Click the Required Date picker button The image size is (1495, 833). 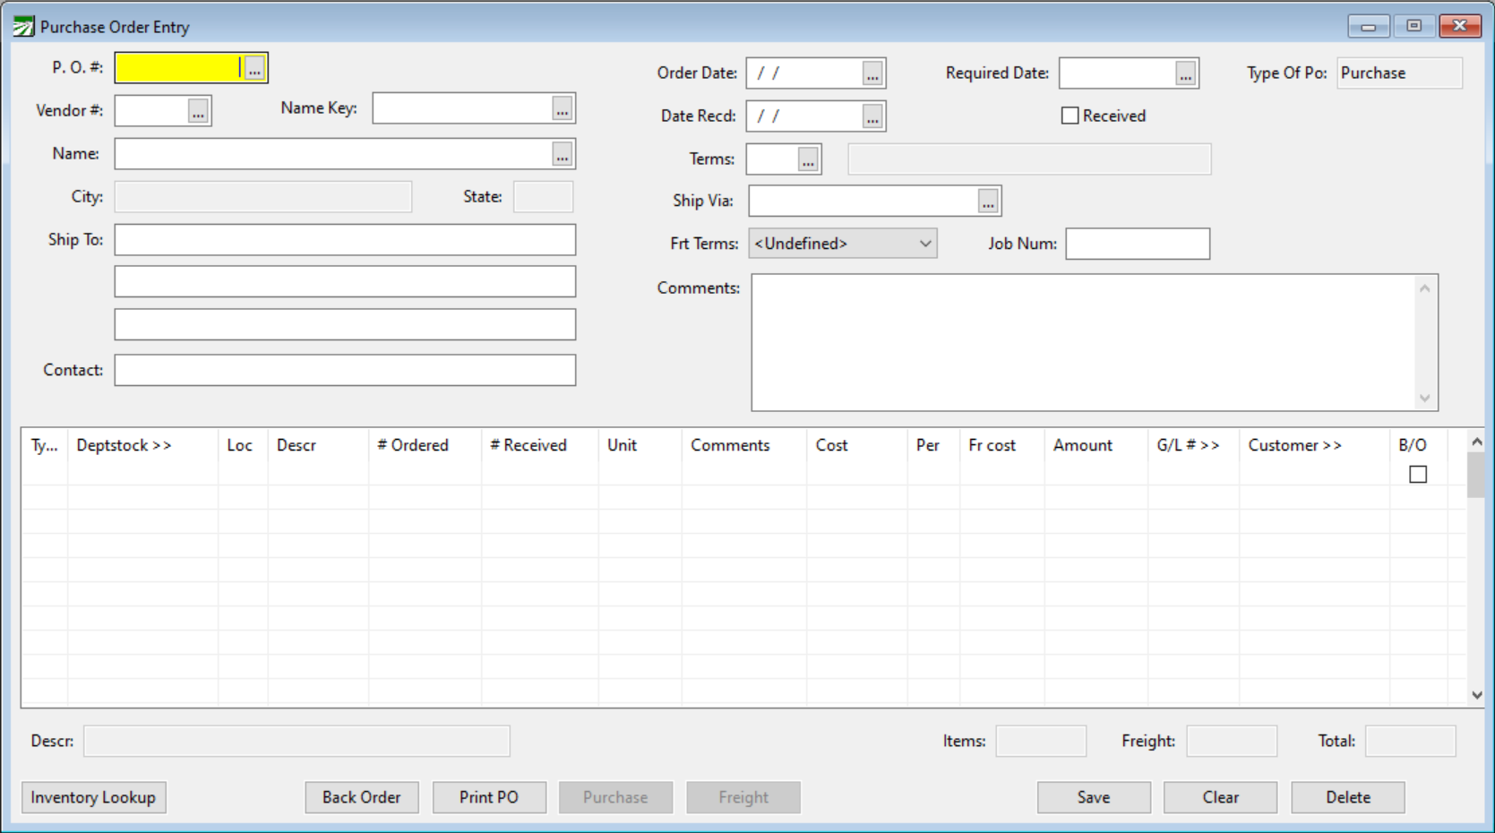pyautogui.click(x=1185, y=74)
